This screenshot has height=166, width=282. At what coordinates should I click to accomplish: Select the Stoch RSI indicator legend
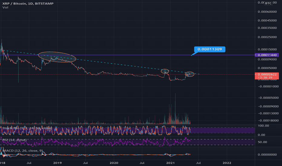click(x=27, y=128)
